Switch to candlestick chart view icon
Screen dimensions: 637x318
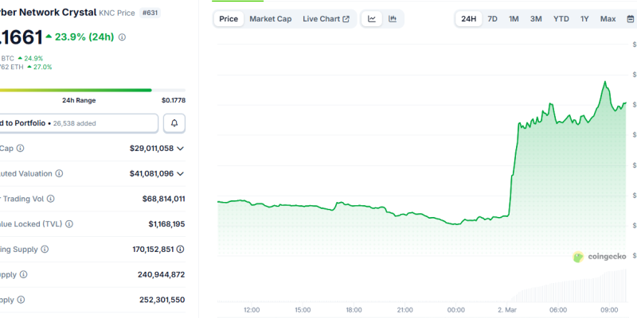click(393, 19)
